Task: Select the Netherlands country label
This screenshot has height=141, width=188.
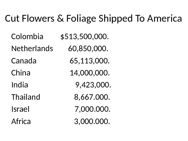Action: tap(32, 49)
